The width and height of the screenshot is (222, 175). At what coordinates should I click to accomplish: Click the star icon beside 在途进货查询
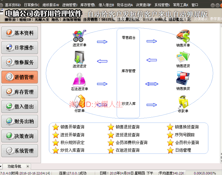point(111,150)
